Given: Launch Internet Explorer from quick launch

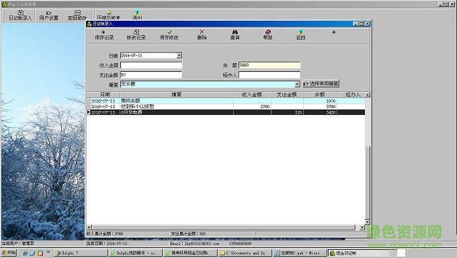Looking at the screenshot, I should [x=25, y=253].
